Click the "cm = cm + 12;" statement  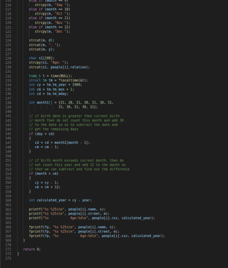[48, 187]
